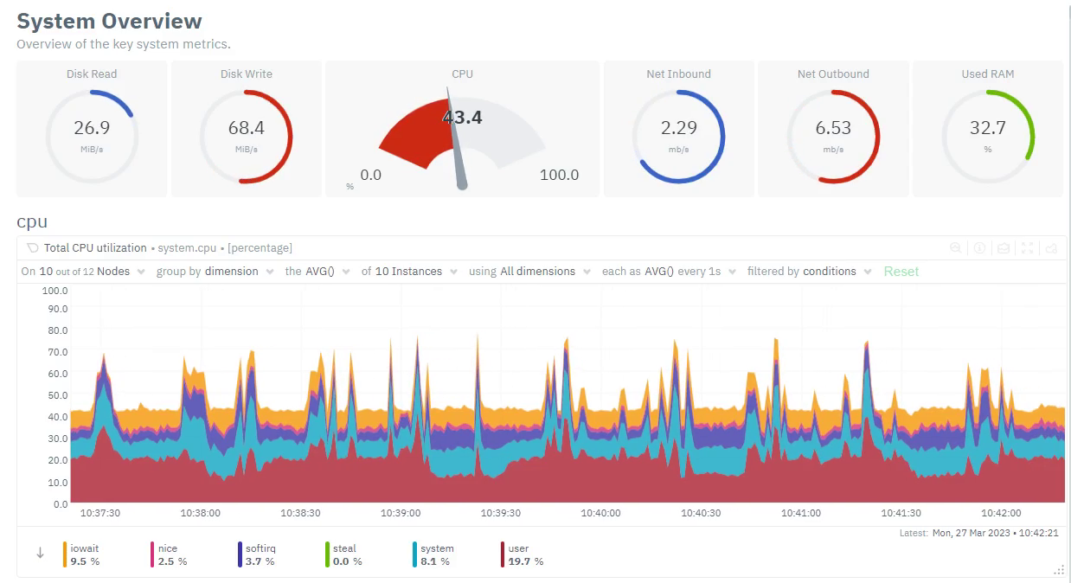Screen dimensions: 1071x583
Task: Click the sort arrow icon in the legend
Action: click(x=40, y=554)
